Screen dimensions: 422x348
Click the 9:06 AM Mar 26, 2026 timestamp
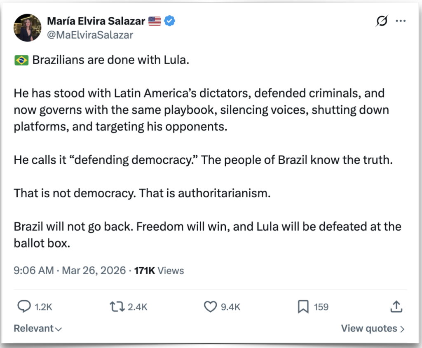pos(70,270)
